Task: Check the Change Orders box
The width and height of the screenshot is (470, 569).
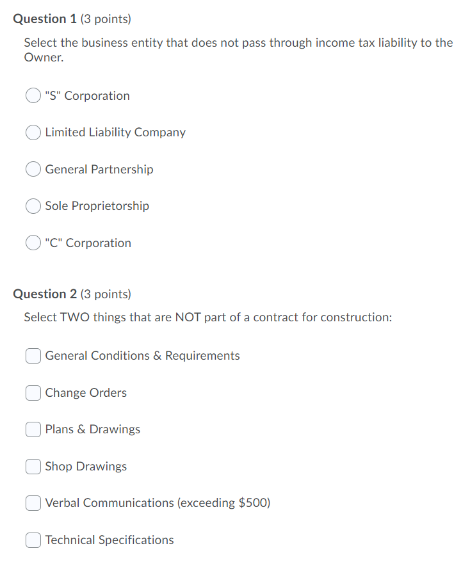Action: coord(33,392)
